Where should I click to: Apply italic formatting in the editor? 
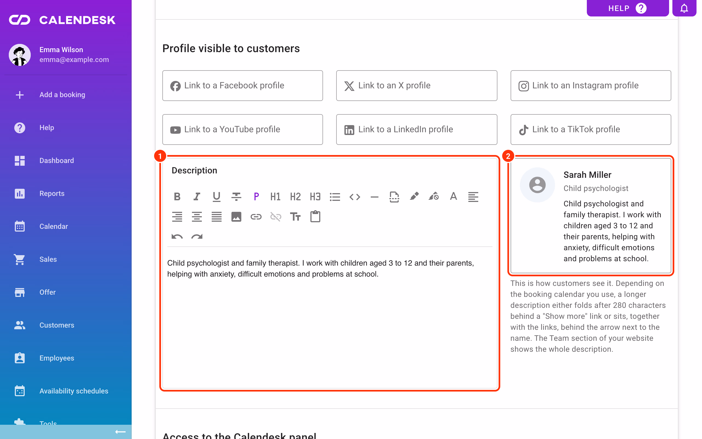click(197, 196)
